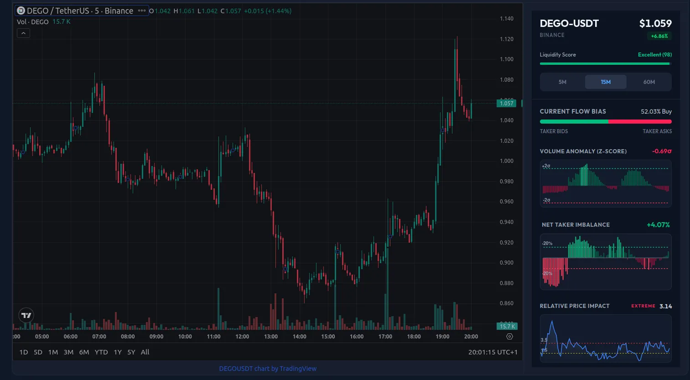
Task: Click the +6.86% change badge
Action: pyautogui.click(x=660, y=35)
